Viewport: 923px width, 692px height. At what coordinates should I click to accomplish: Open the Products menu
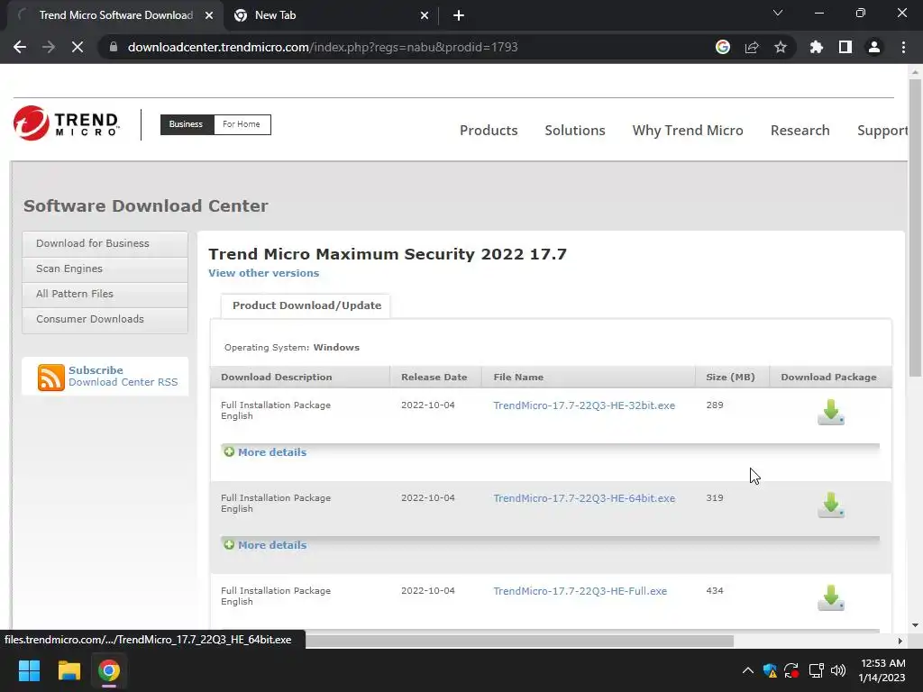point(489,131)
